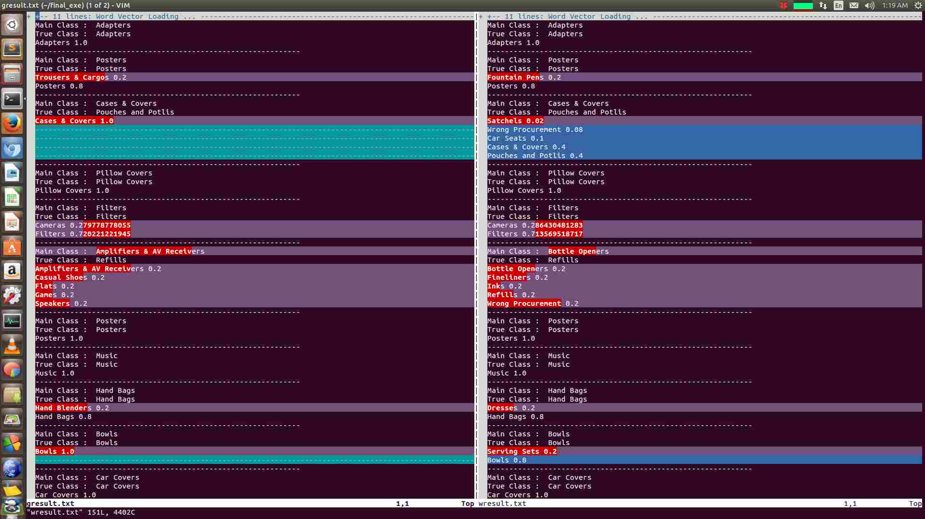This screenshot has width=925, height=519.
Task: Click 'Bowls 0.8' in right pane
Action: (507, 460)
